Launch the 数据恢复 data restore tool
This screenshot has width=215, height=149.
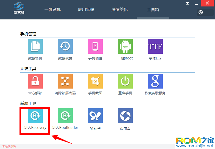coord(65,46)
